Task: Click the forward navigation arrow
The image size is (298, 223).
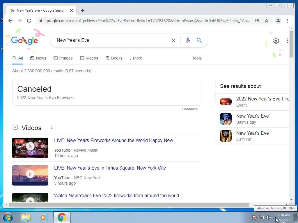Action: 20,21
